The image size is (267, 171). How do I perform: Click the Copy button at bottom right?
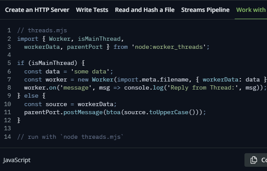tap(256, 160)
